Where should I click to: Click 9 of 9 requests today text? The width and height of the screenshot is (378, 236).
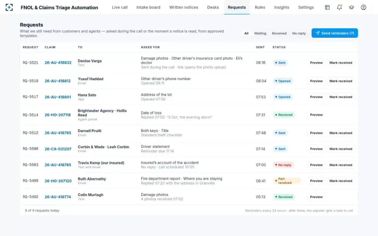42,211
